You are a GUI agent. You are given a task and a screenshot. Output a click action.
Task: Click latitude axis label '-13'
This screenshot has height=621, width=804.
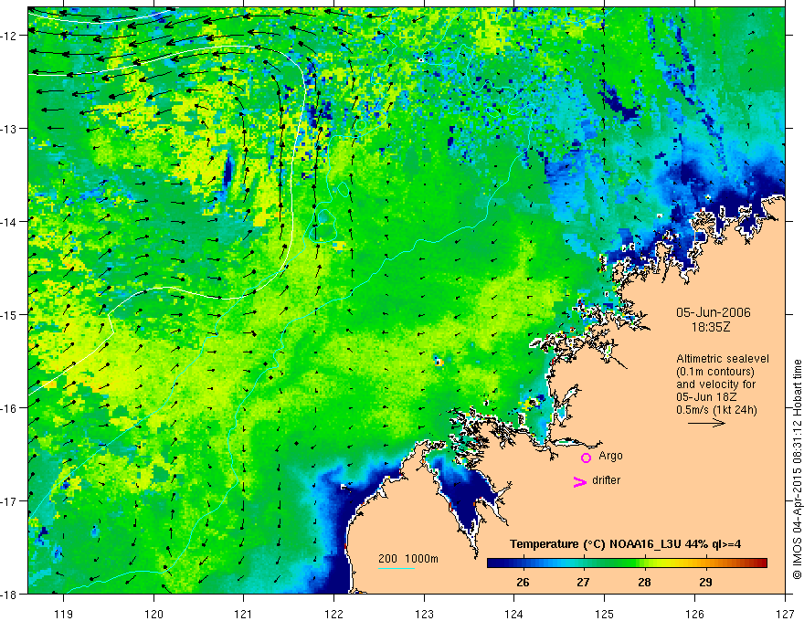click(x=11, y=129)
